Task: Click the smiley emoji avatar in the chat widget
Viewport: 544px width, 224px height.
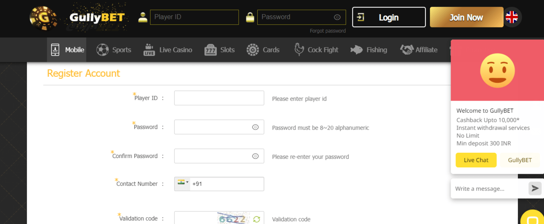Action: 498,71
